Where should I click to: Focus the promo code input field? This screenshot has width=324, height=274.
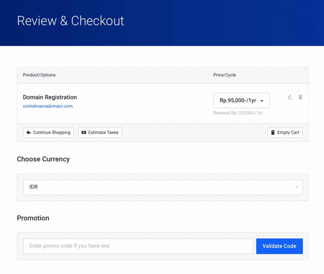pos(138,246)
